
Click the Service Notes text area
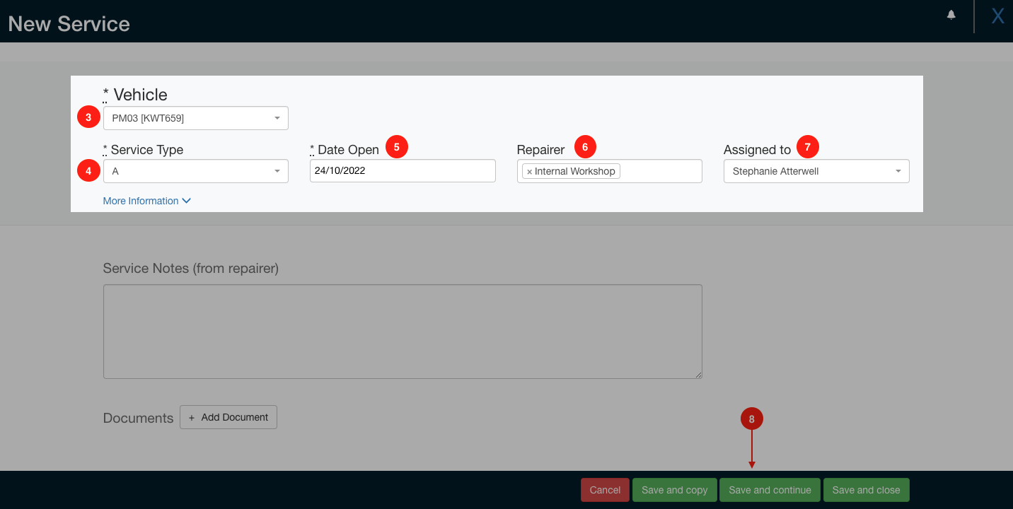click(x=403, y=332)
